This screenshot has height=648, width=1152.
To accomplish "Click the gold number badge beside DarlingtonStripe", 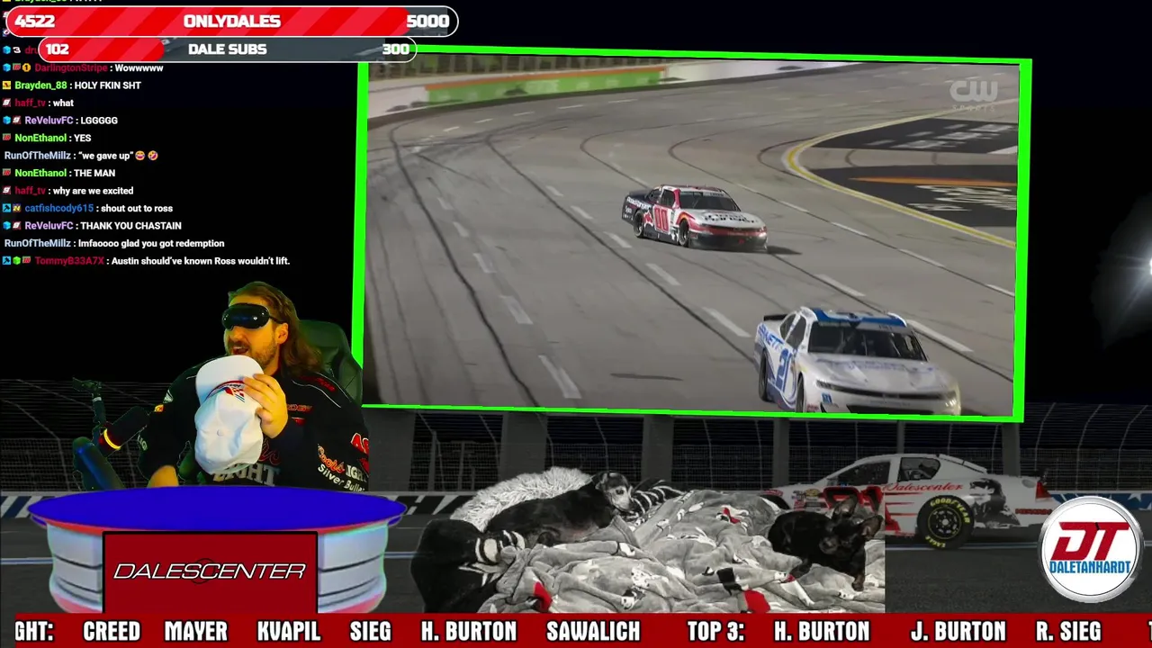I will click(27, 68).
